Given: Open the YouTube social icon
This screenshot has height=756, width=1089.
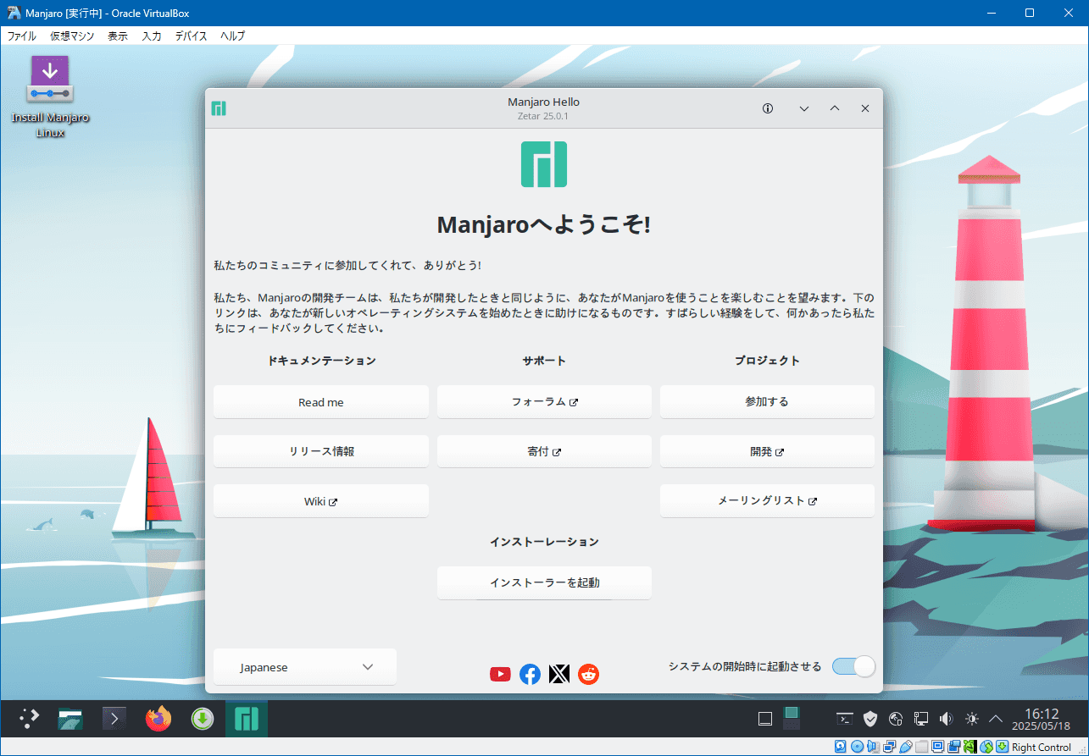Looking at the screenshot, I should 500,674.
